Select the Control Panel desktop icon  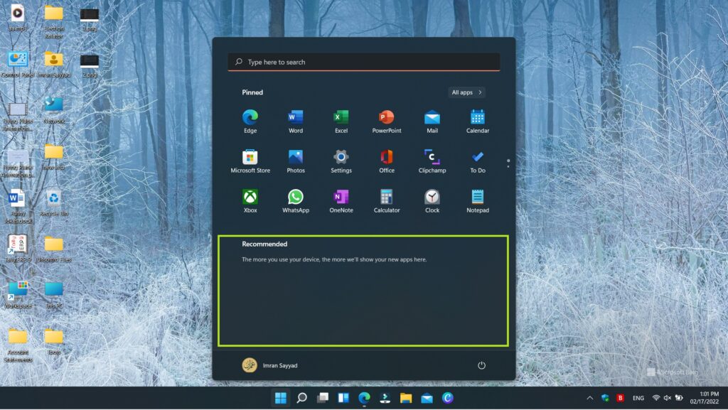click(x=18, y=64)
